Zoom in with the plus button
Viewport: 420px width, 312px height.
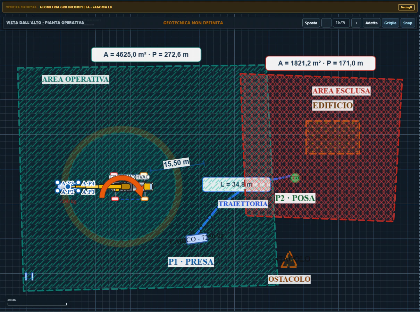356,23
